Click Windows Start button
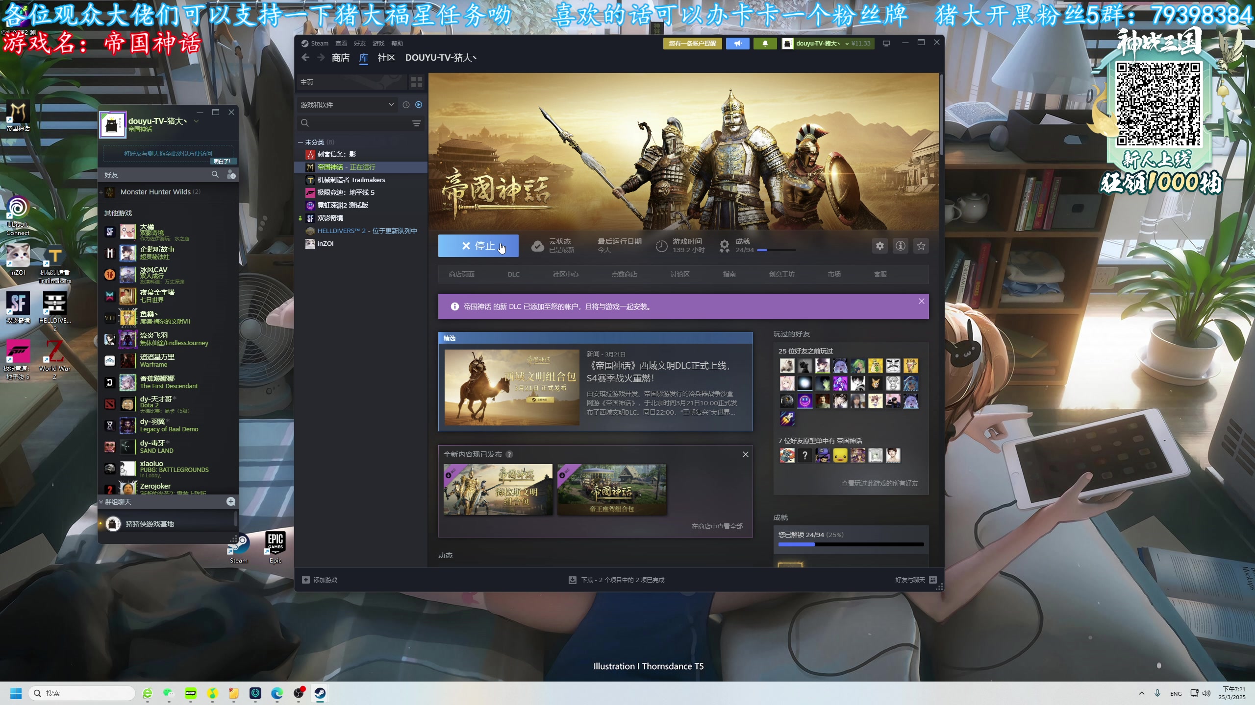 (x=16, y=693)
